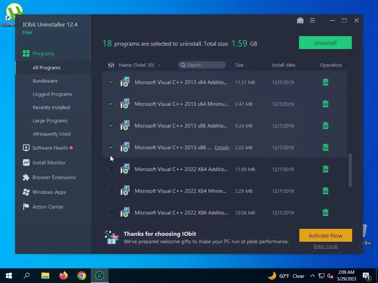Delete Visual C++ 2013 x64 Additional via trash icon

[x=326, y=82]
